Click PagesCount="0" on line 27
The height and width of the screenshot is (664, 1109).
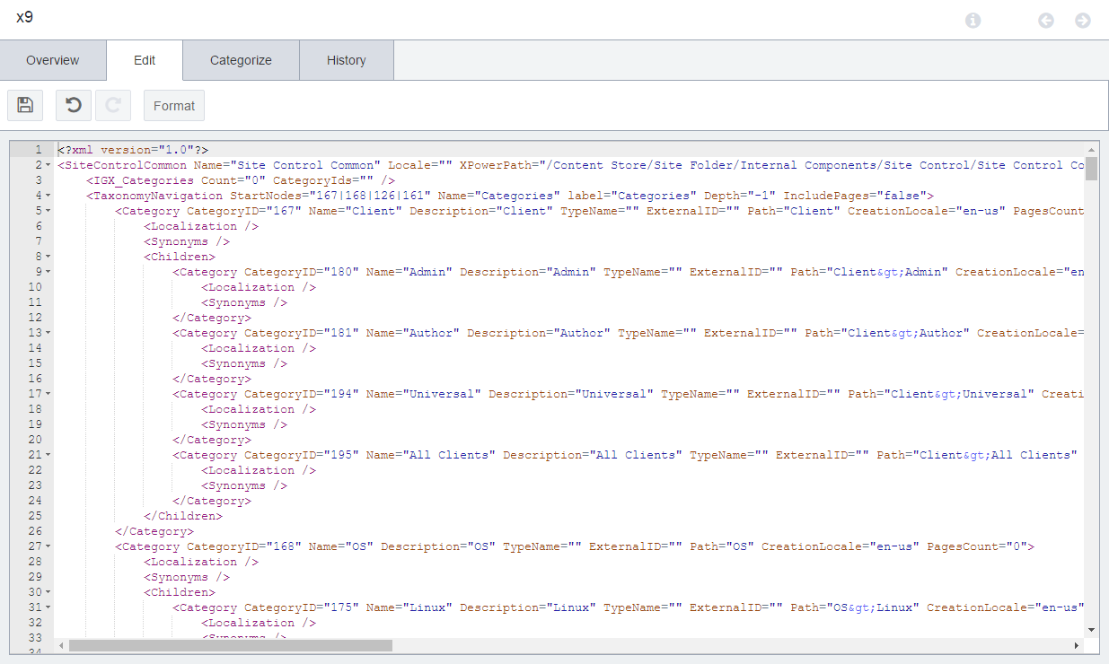[977, 546]
